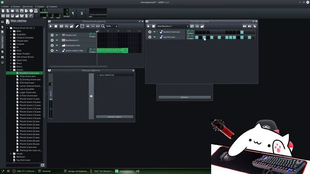Viewport: 310px width, 174px height.
Task: Mute hay-hat-6.wav beat track
Action: pyautogui.click(x=155, y=37)
